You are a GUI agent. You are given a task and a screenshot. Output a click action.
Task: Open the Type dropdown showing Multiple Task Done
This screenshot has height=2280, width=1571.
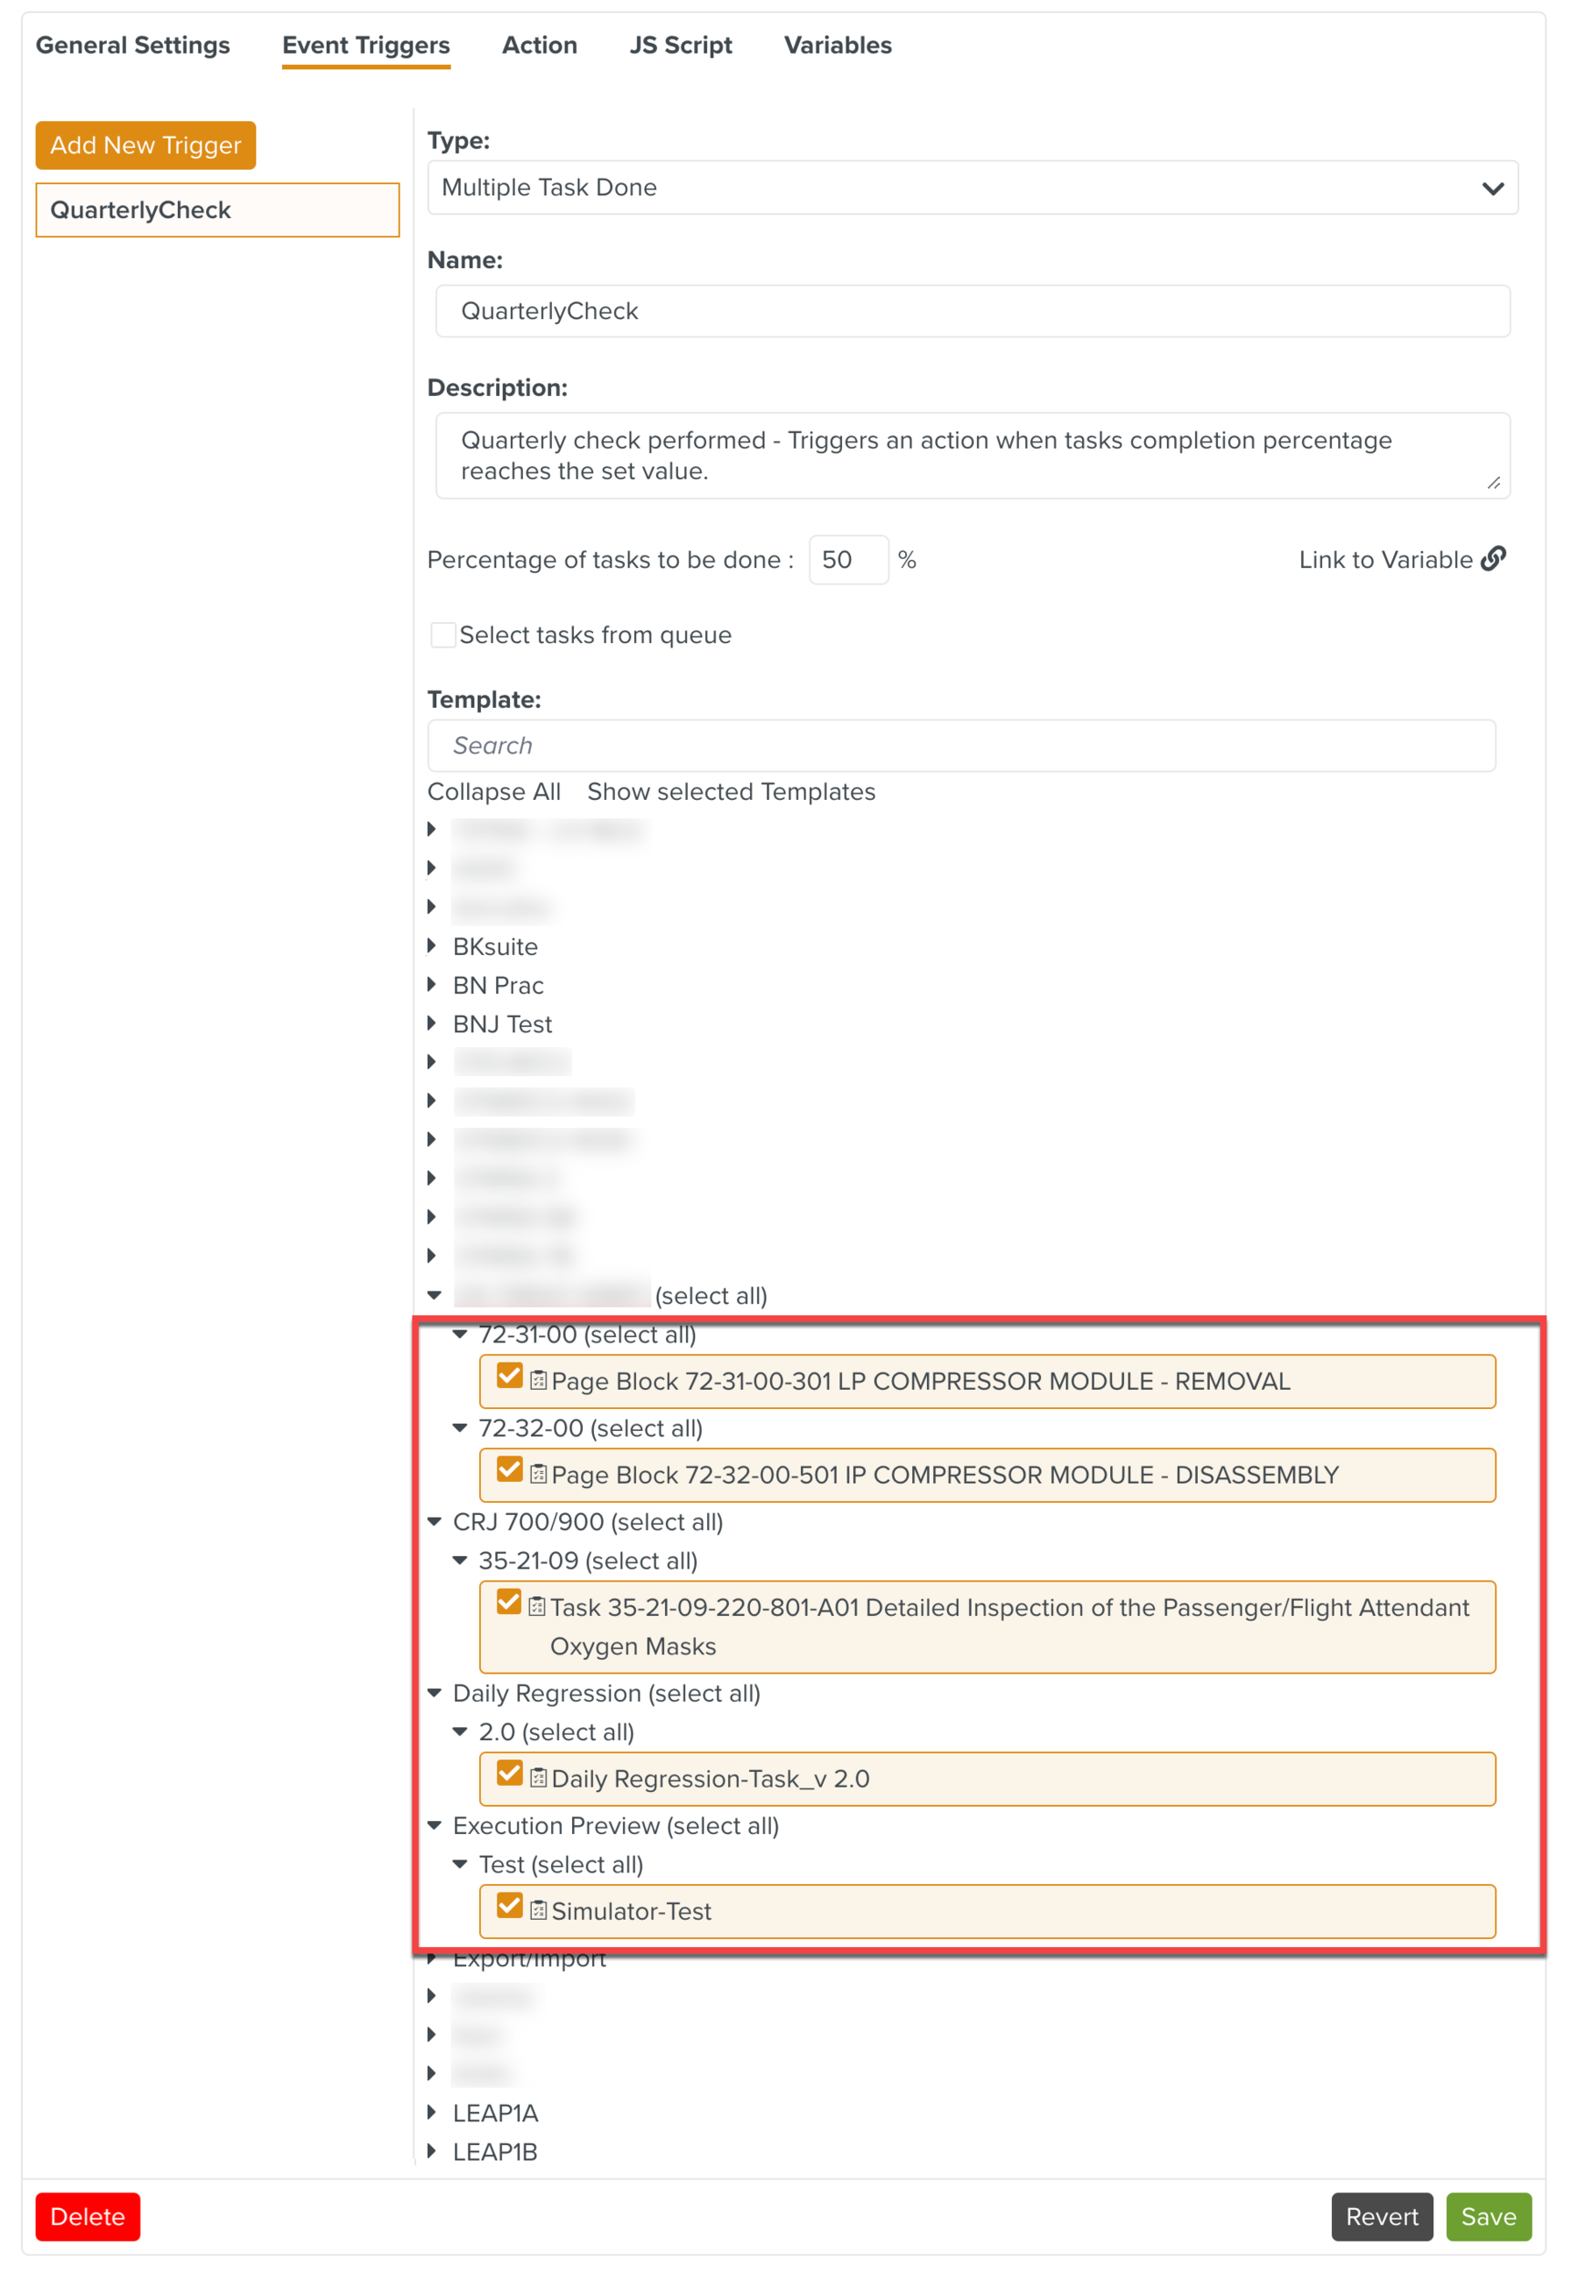[x=973, y=187]
